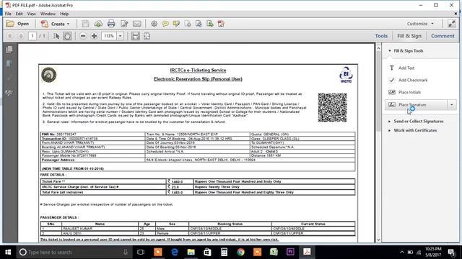
Task: Open Calculator from the taskbar
Action: [224, 252]
